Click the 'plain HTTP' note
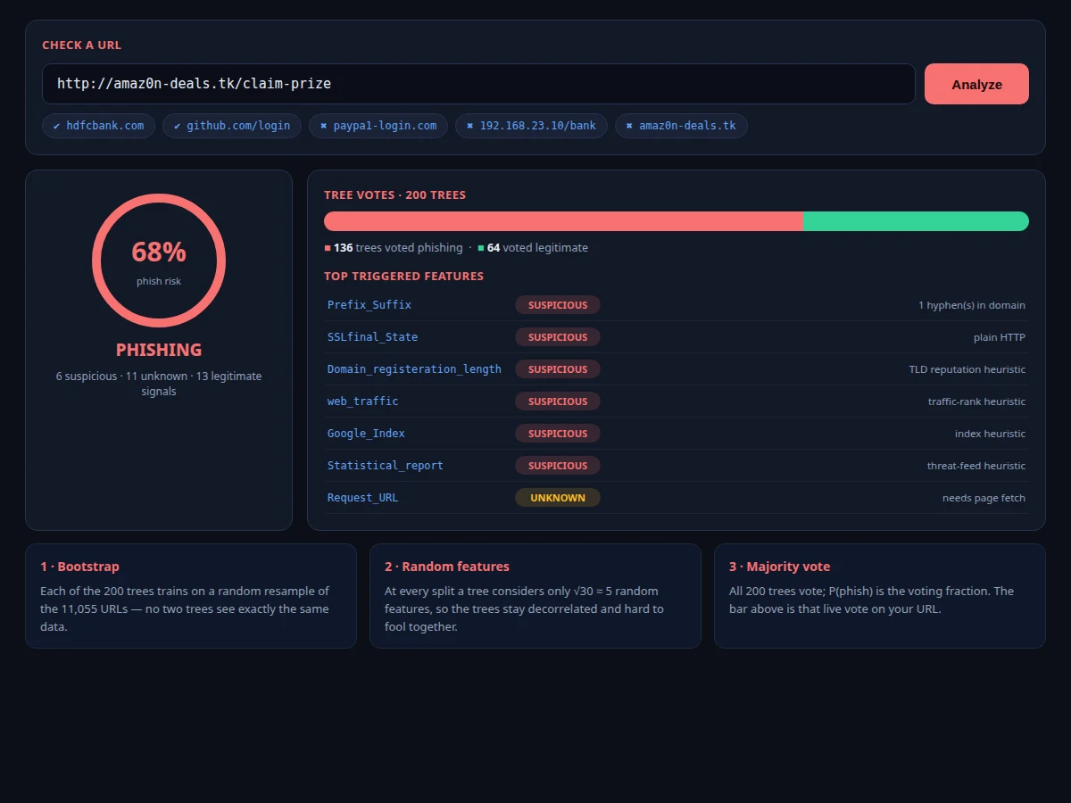The height and width of the screenshot is (803, 1071). [1000, 337]
